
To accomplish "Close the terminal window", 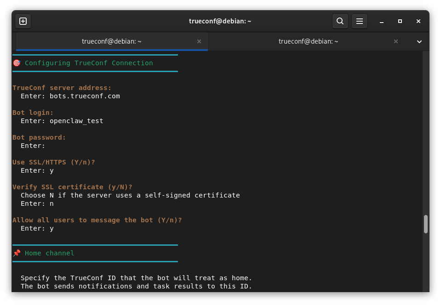I will pyautogui.click(x=418, y=21).
